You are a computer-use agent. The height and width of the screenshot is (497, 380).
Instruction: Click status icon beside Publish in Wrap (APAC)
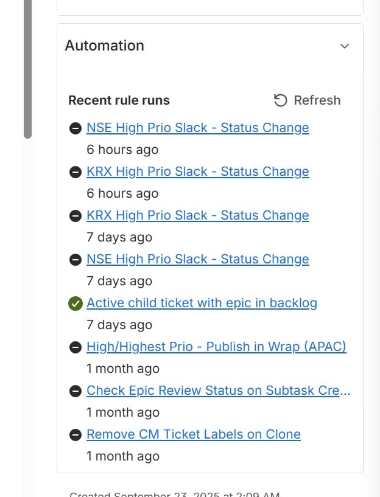(x=75, y=347)
